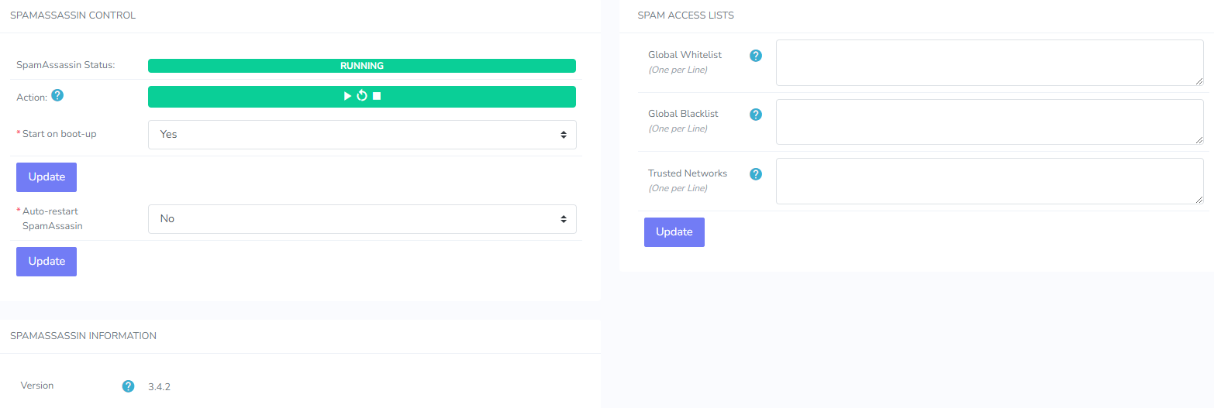1214x408 pixels.
Task: Click the SPAMASSASSIN INFORMATION heading
Action: click(84, 336)
